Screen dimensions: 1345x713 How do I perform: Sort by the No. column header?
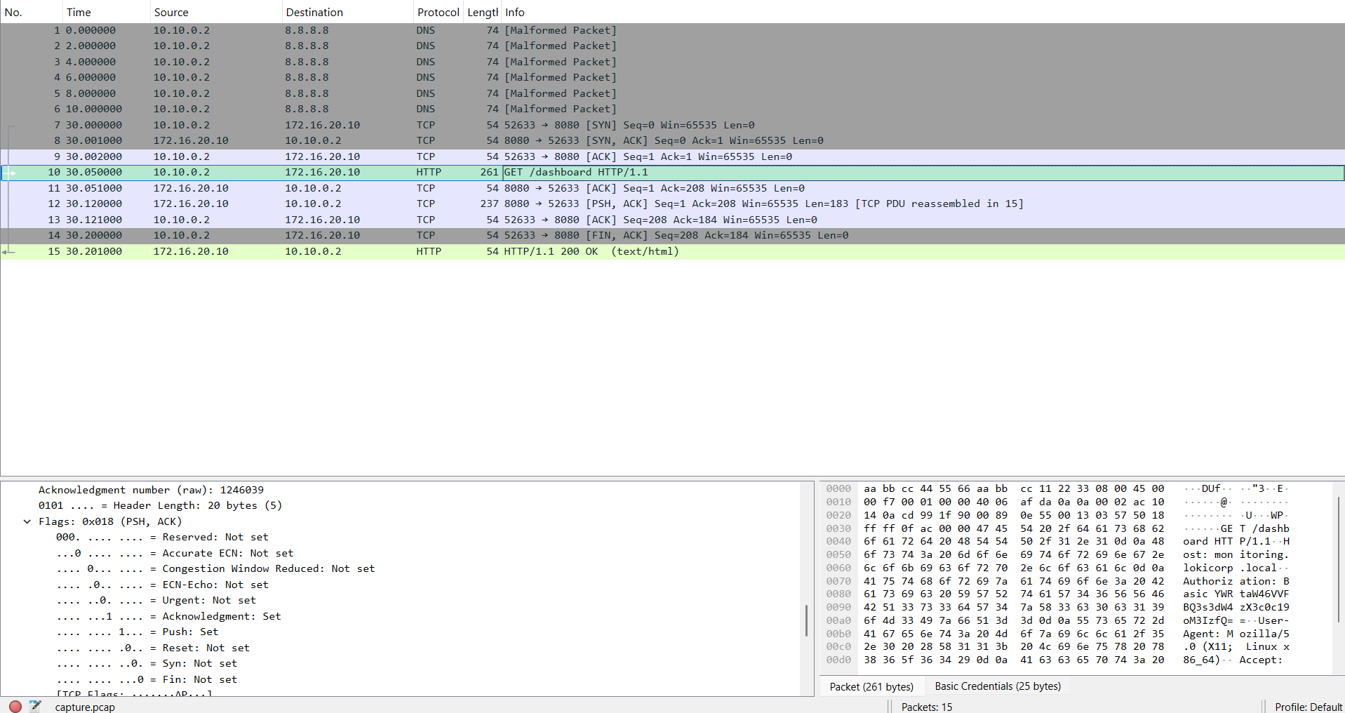point(31,12)
